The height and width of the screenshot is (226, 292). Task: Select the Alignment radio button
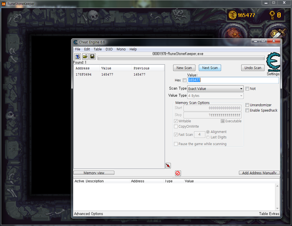click(208, 132)
